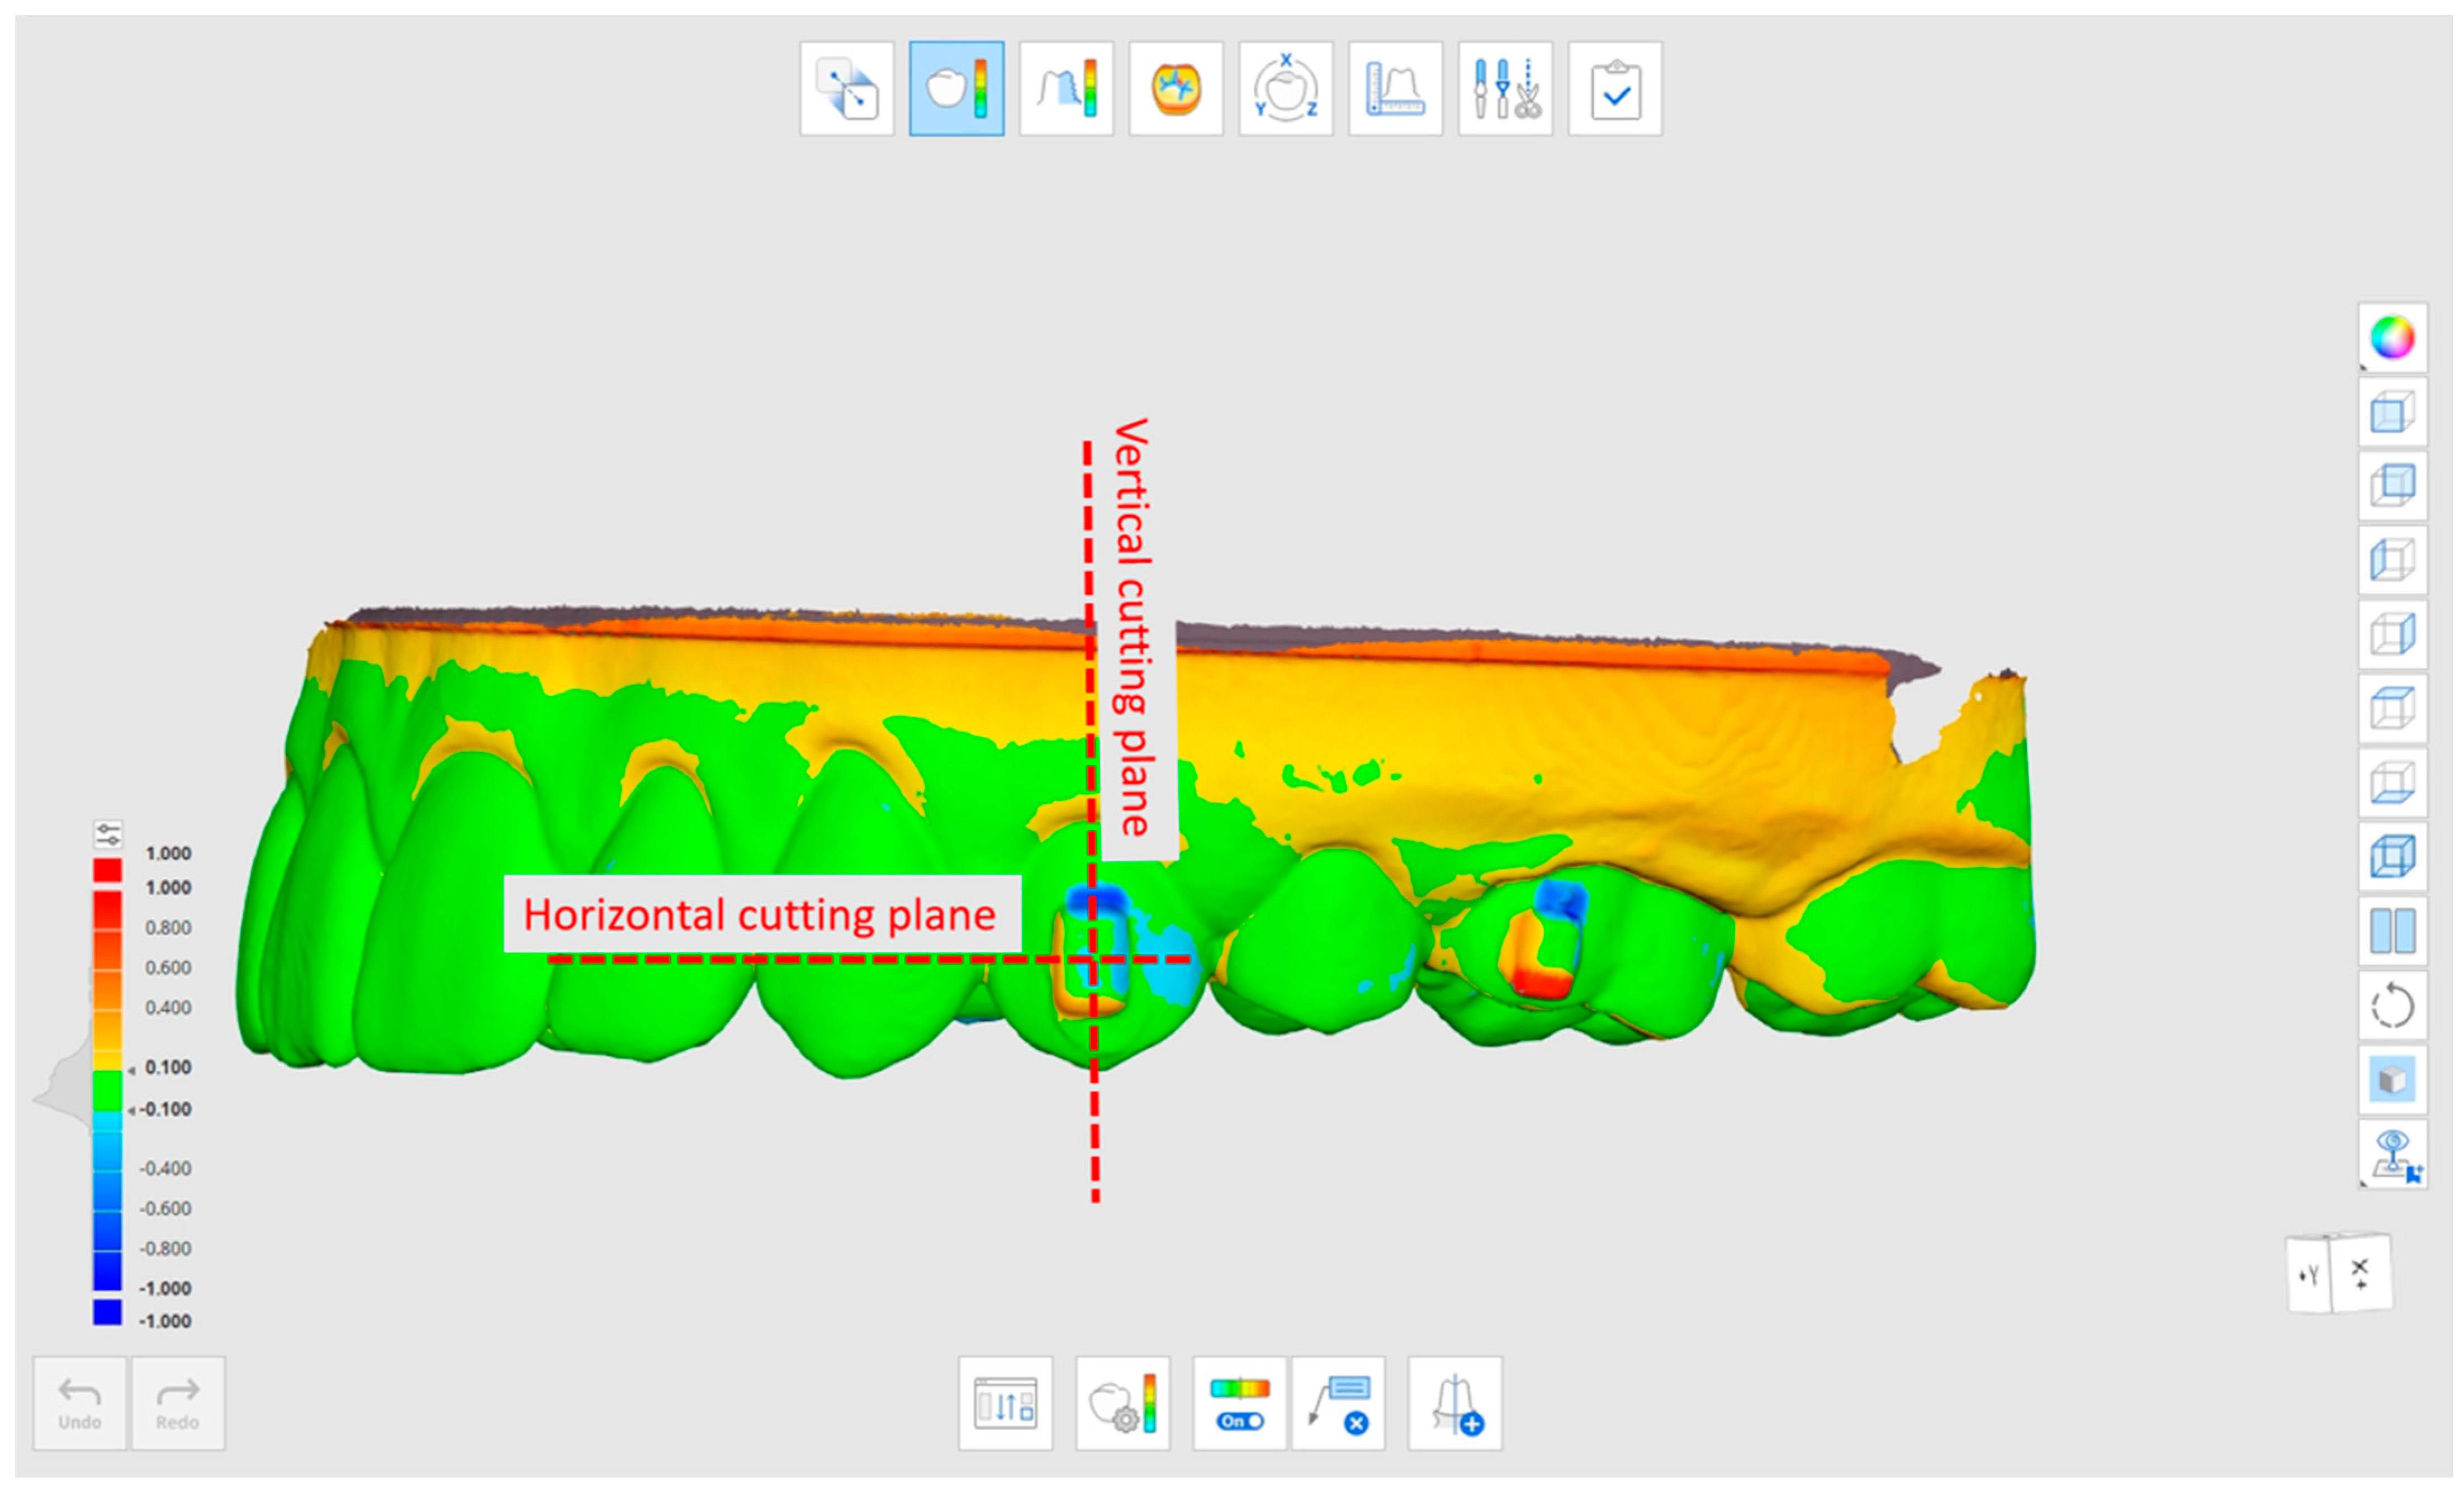Screen dimensions: 2464x1494
Task: Open the section deviation compare tool
Action: (1066, 88)
